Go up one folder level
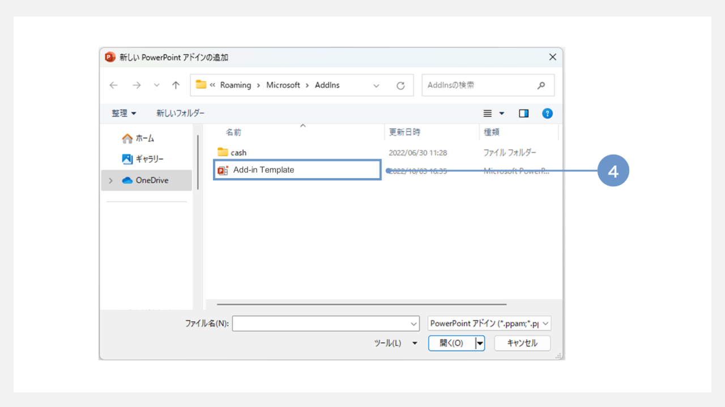 176,85
